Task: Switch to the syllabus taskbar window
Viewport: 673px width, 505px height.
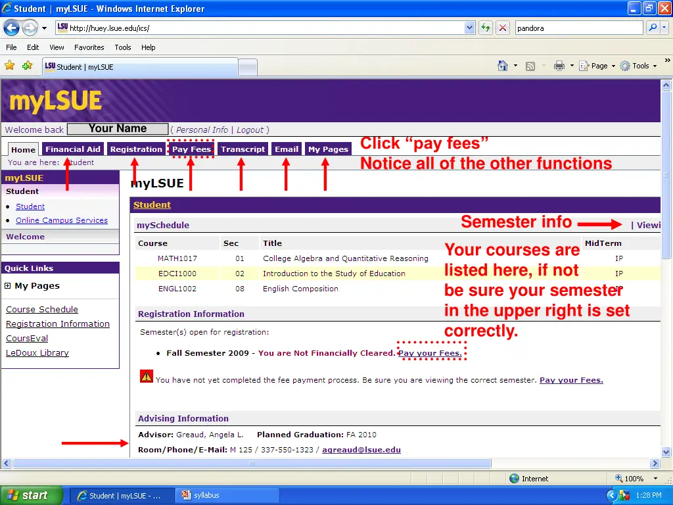Action: (x=227, y=495)
